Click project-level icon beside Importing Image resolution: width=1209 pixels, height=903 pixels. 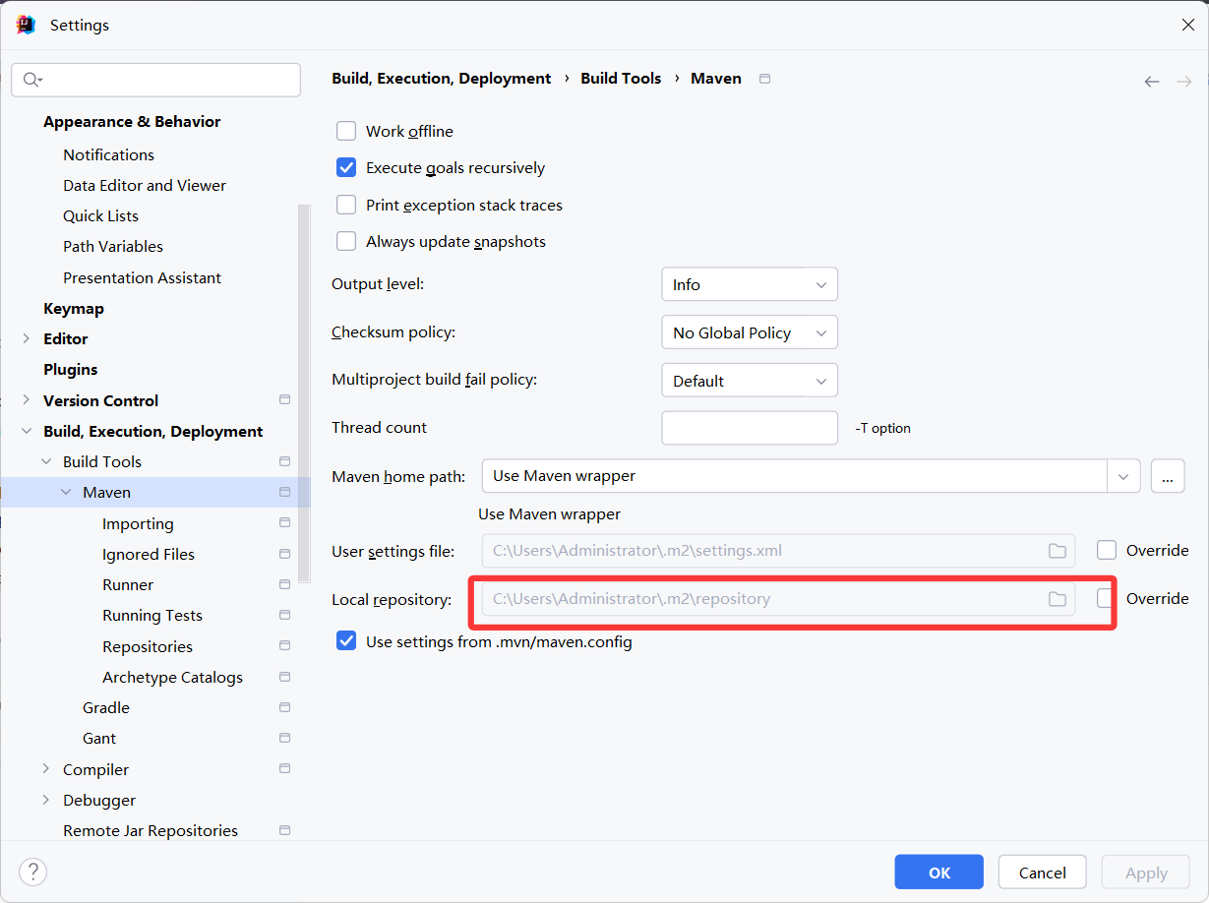point(285,523)
